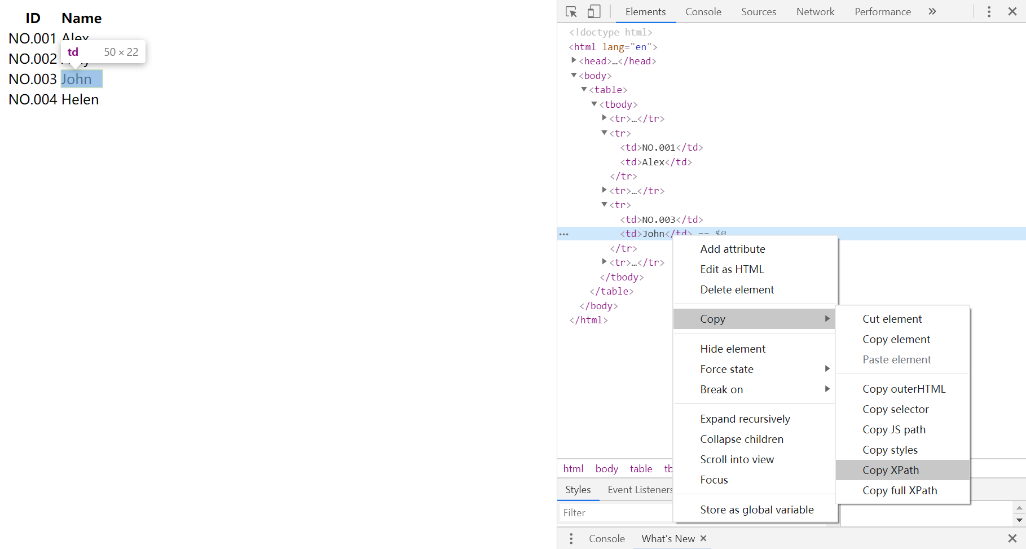Choose Copy styles
Screen dimensions: 1026x549
[902, 450]
